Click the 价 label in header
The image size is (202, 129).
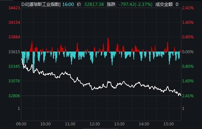(x=79, y=5)
